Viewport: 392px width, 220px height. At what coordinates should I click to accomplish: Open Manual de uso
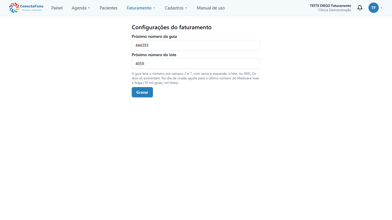211,8
